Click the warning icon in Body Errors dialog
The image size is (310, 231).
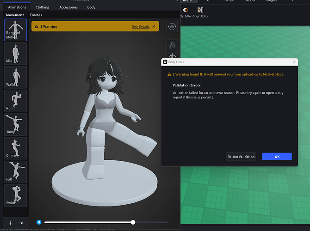point(169,74)
